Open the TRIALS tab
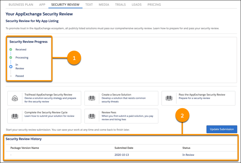The height and width of the screenshot is (163, 241). tap(120, 5)
